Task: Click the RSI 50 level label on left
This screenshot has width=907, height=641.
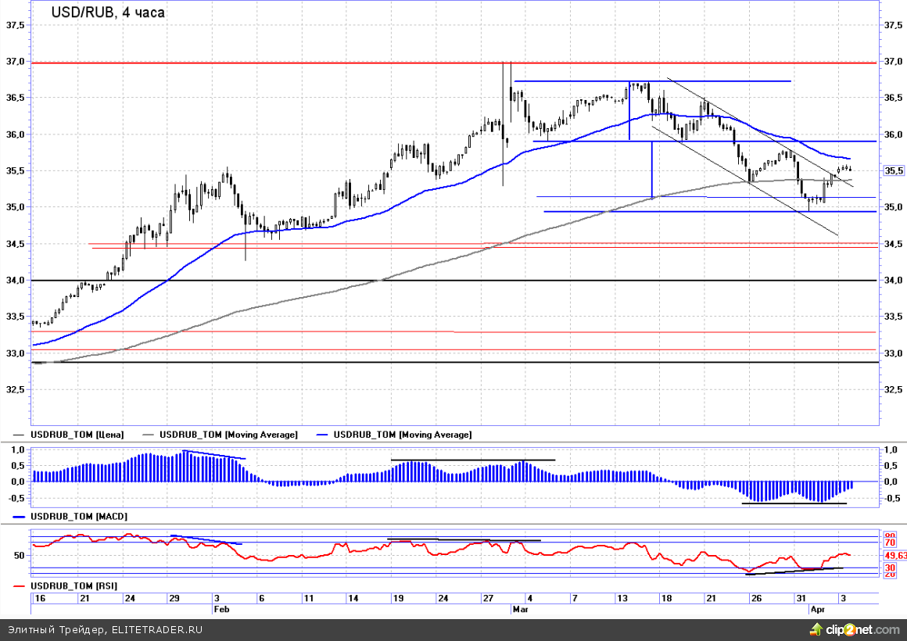Action: click(x=19, y=555)
